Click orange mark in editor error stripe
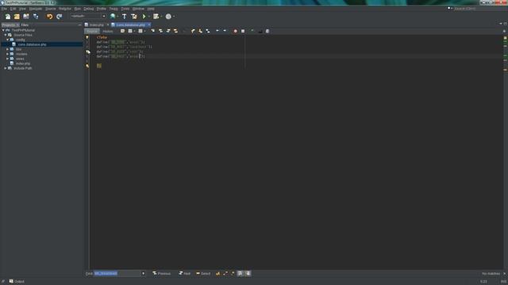 point(505,70)
